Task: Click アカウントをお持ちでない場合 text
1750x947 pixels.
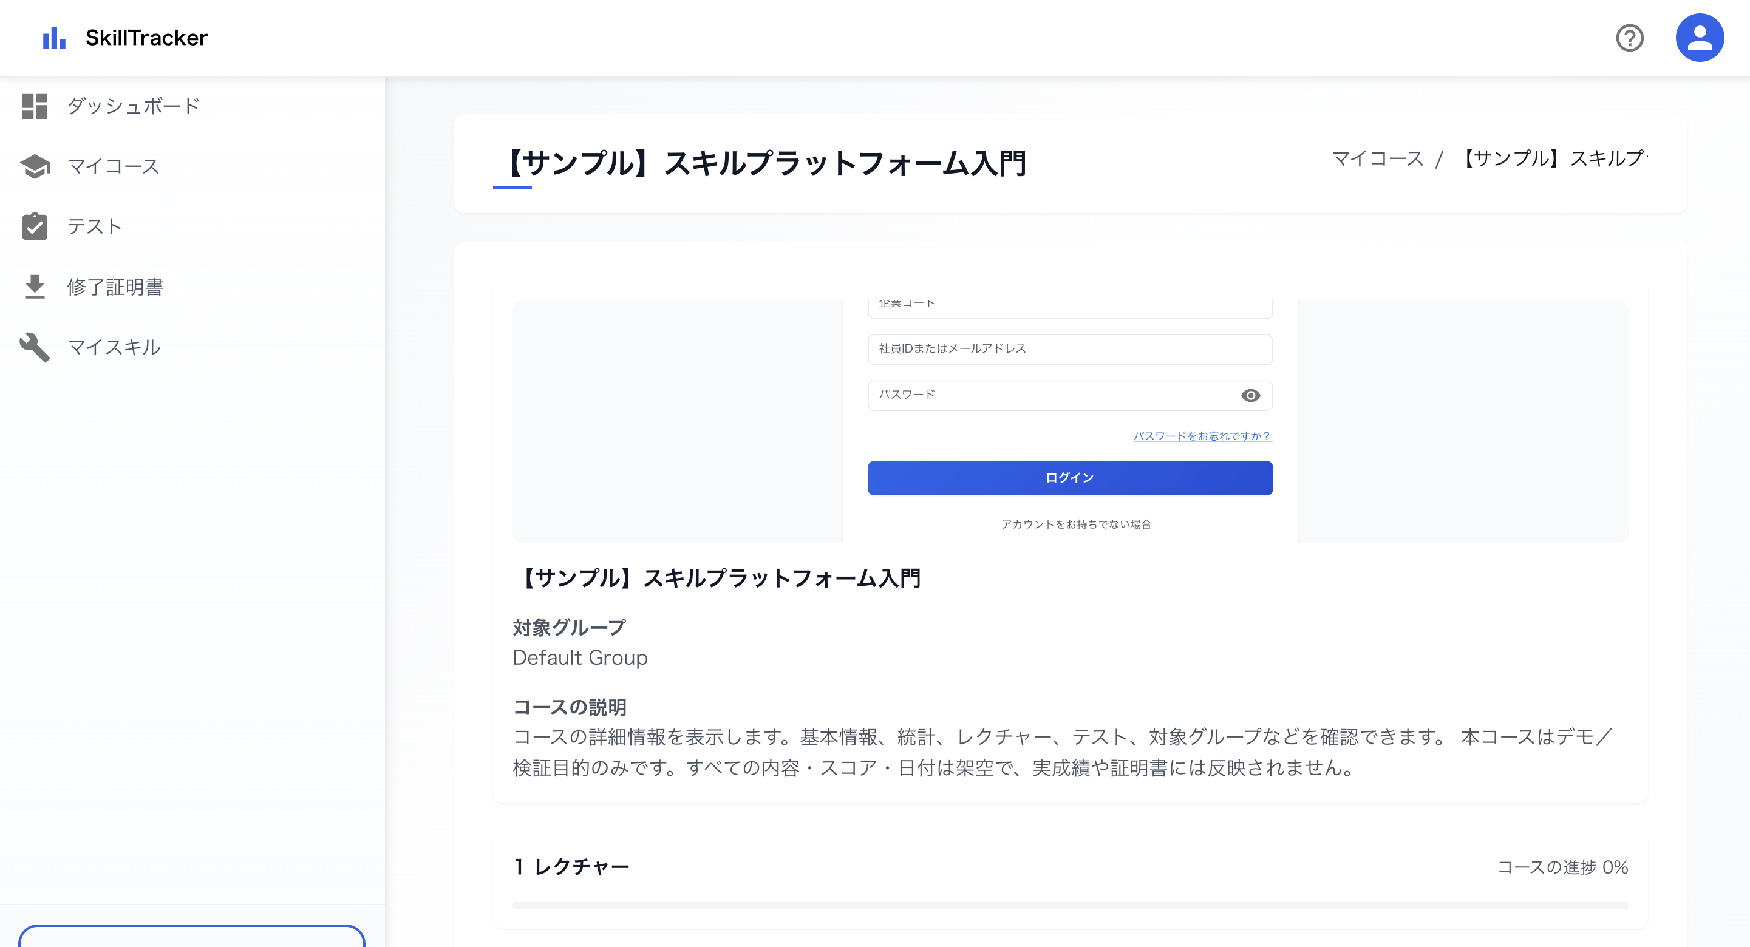Action: click(1075, 524)
